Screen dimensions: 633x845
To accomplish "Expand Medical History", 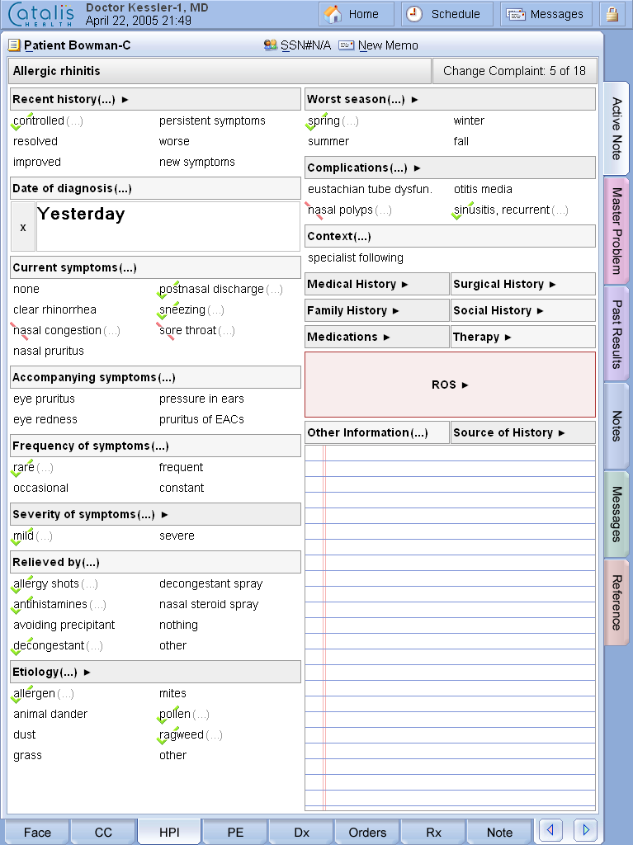I will click(377, 284).
